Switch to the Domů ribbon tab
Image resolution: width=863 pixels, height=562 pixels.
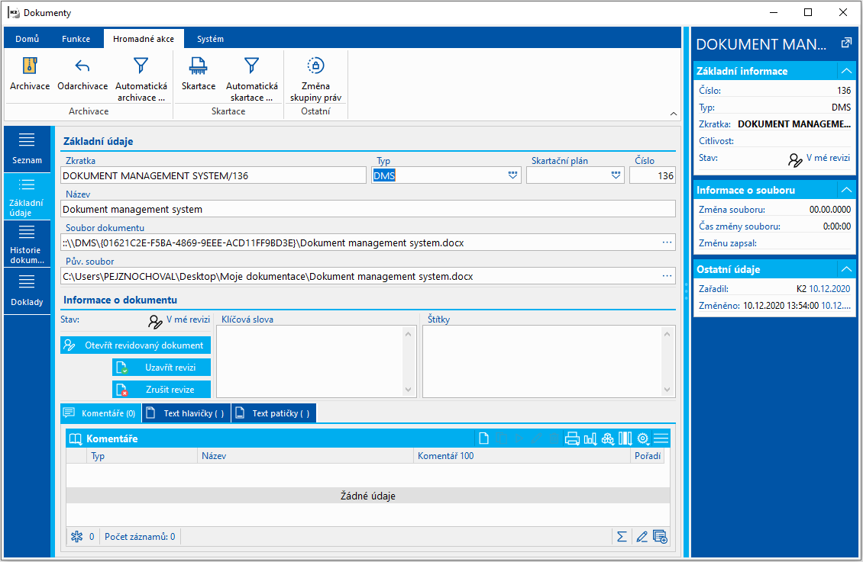[x=27, y=39]
